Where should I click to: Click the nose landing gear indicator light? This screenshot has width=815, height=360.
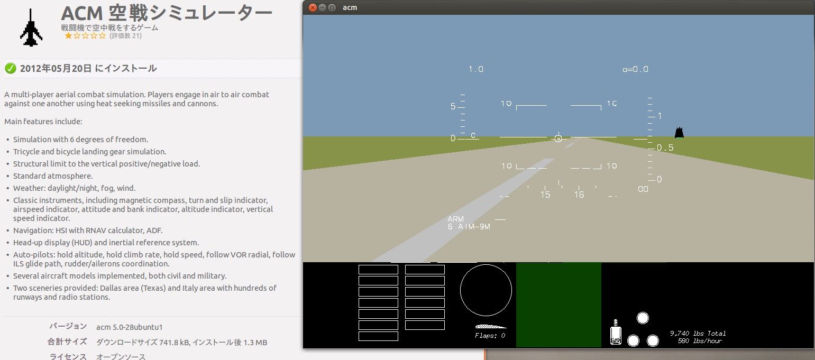coord(643,318)
